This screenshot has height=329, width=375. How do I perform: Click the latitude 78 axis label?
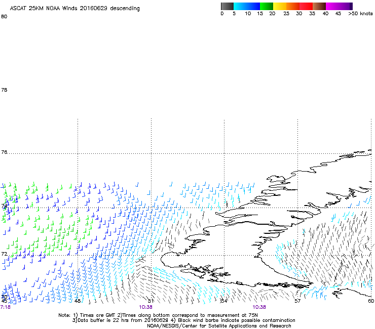point(4,90)
